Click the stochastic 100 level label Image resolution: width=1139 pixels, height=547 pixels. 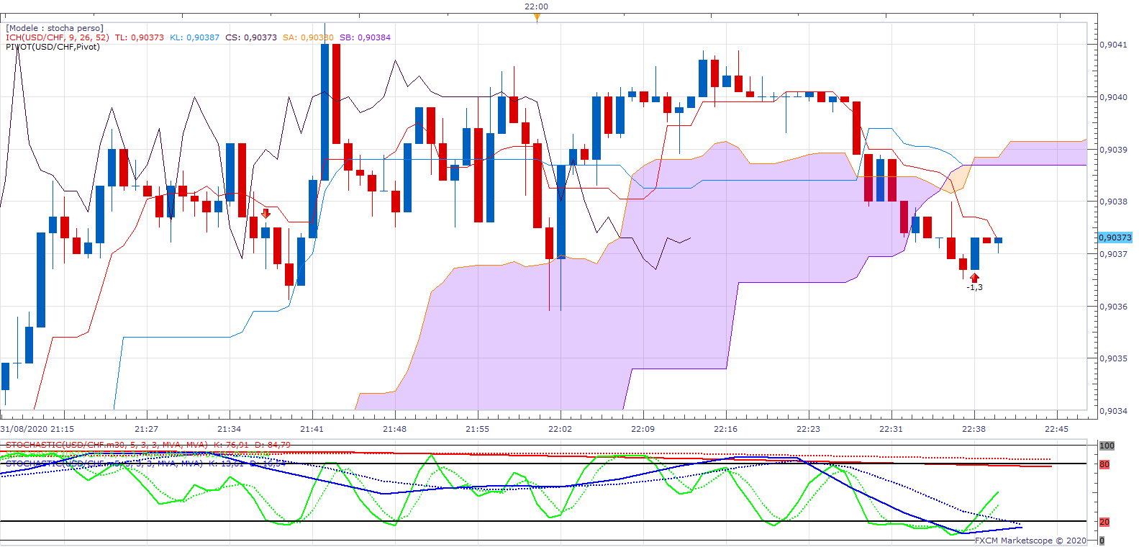click(x=1107, y=446)
